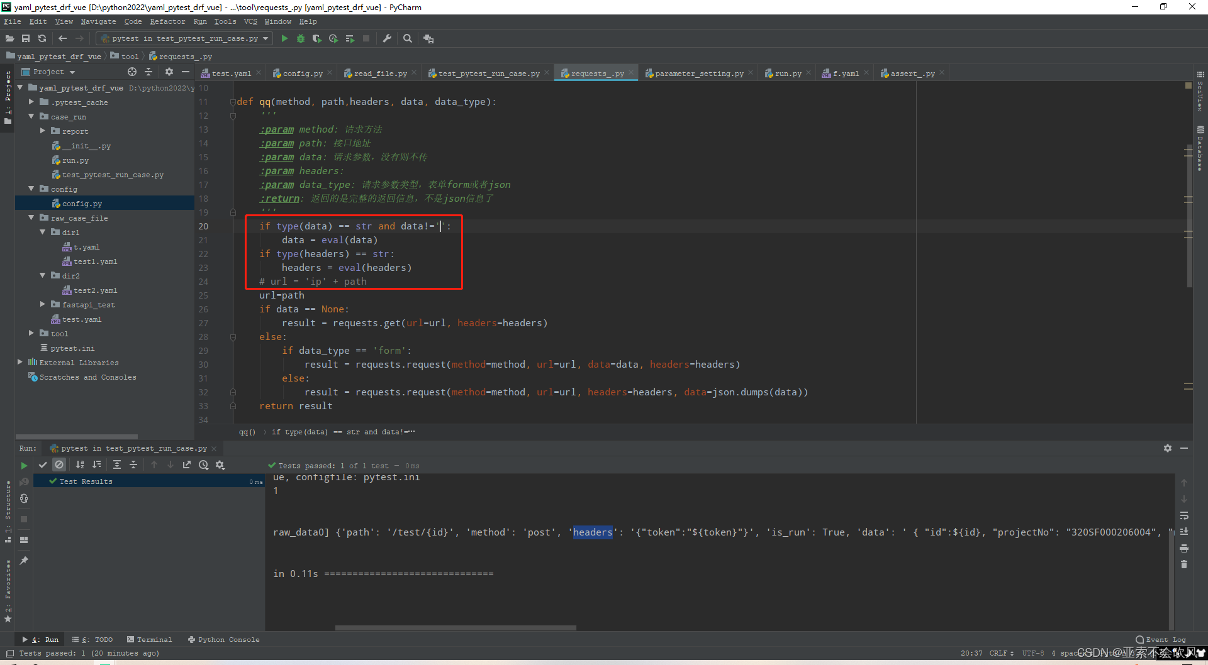Viewport: 1208px width, 665px height.
Task: Expand the tool folder in tree
Action: tap(31, 333)
